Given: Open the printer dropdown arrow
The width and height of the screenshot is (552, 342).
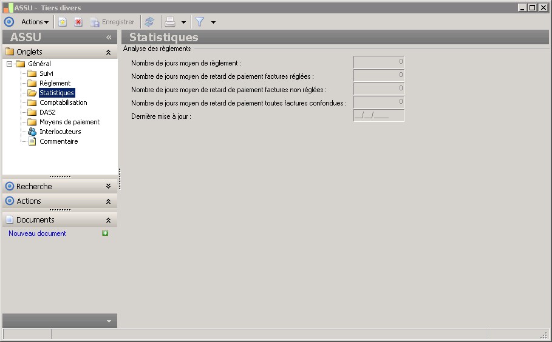Looking at the screenshot, I should pyautogui.click(x=183, y=22).
